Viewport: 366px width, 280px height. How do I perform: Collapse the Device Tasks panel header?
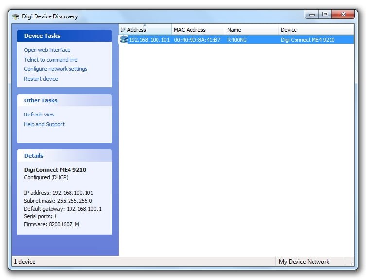(x=65, y=36)
